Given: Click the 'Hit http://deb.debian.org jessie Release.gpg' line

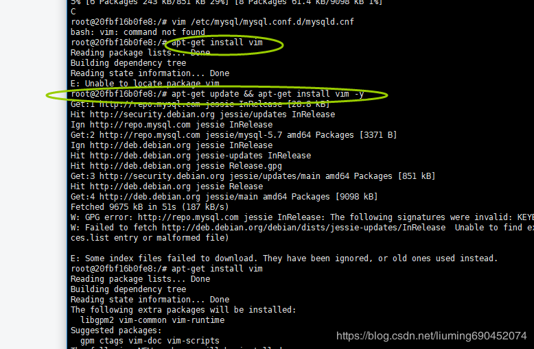Looking at the screenshot, I should [x=176, y=166].
